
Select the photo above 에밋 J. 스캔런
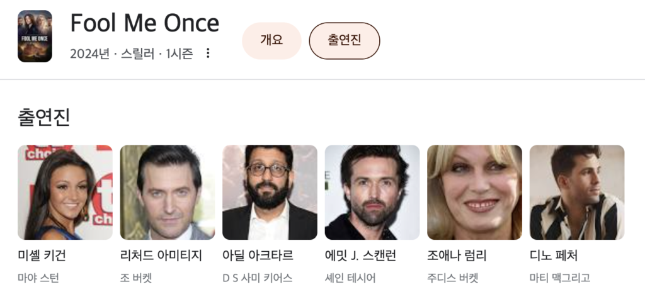point(372,192)
